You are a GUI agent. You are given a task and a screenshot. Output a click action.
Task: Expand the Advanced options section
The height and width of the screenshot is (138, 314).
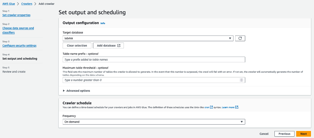(x=76, y=91)
